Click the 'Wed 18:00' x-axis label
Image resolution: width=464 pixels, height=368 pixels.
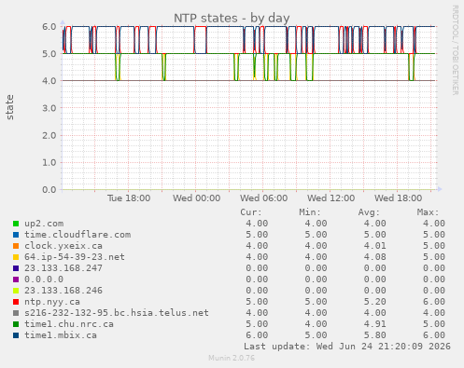click(x=399, y=198)
